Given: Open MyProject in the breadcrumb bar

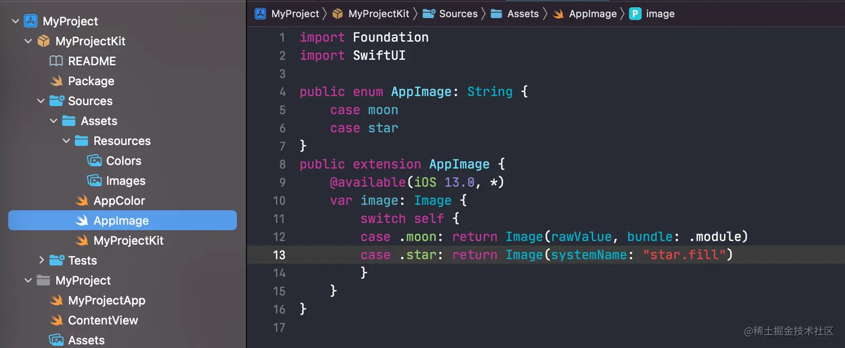Looking at the screenshot, I should [295, 13].
